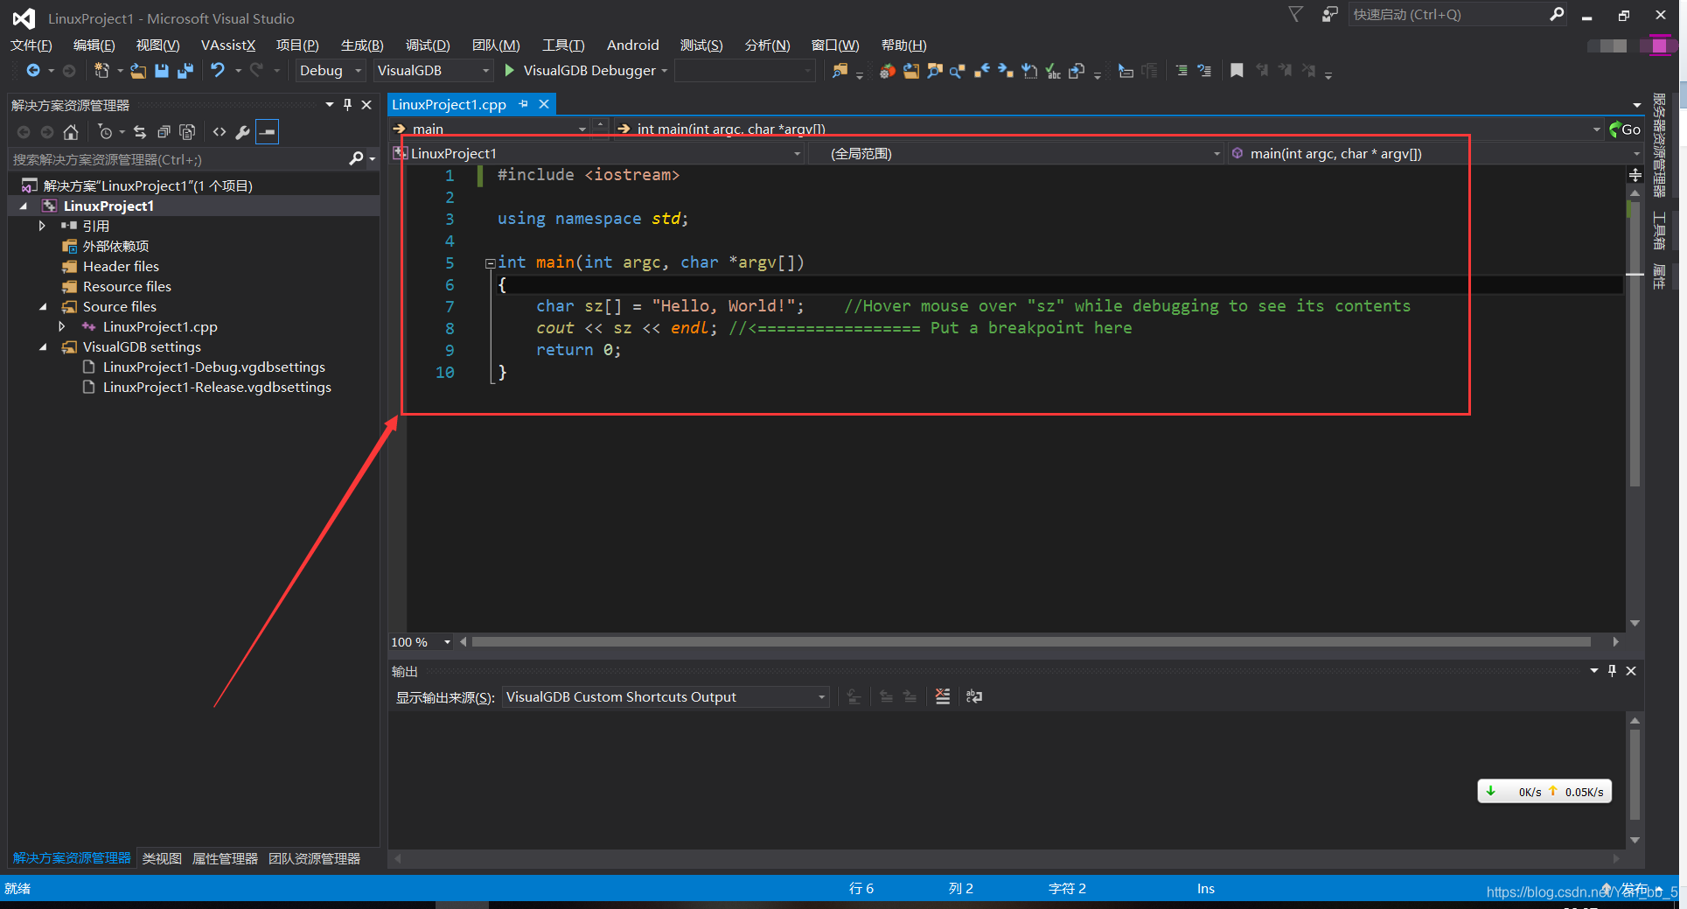
Task: Open the Android menu
Action: [633, 45]
